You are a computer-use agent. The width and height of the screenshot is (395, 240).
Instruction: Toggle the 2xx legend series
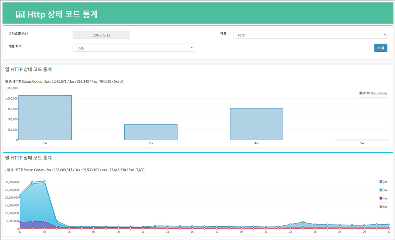383,182
